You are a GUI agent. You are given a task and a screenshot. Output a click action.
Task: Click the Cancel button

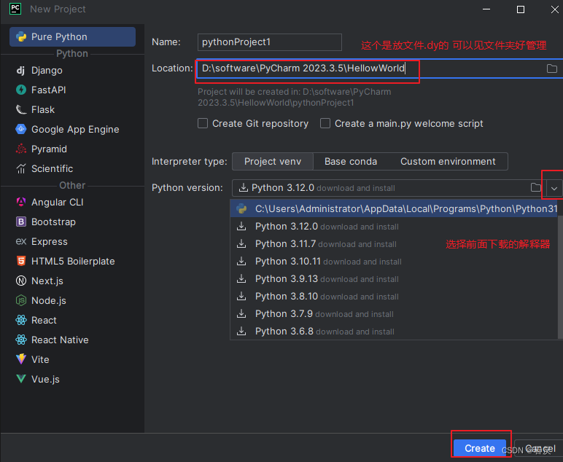[538, 448]
